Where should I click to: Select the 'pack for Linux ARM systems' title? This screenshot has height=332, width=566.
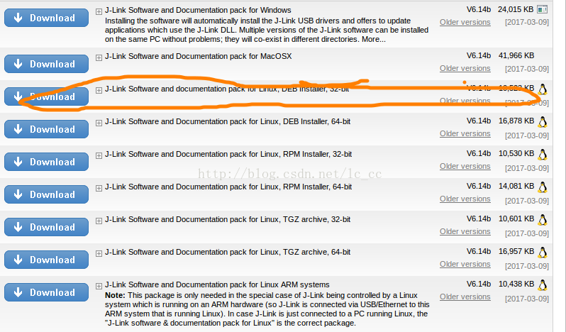pos(279,284)
